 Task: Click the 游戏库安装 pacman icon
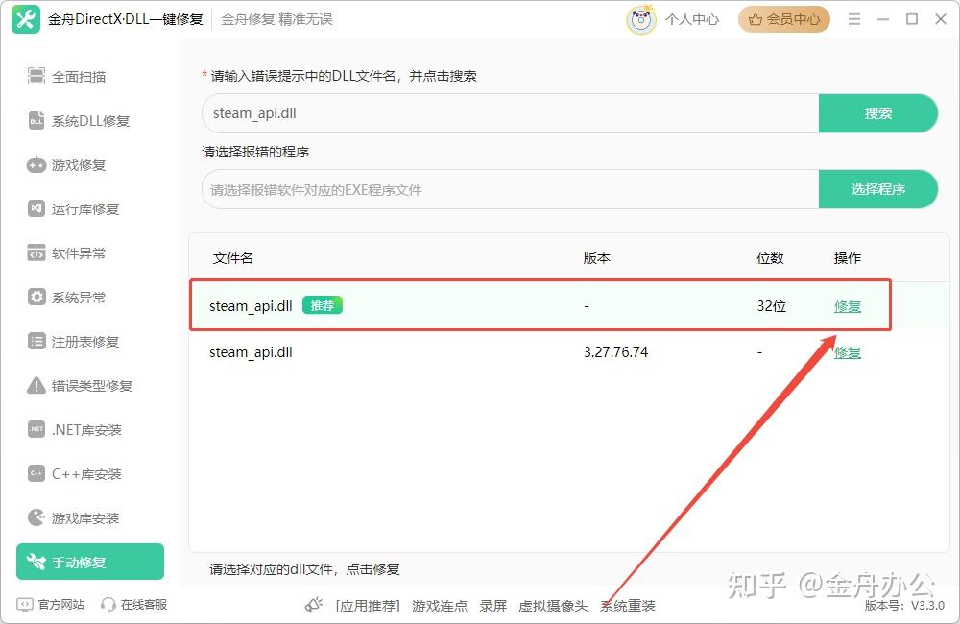tap(36, 517)
